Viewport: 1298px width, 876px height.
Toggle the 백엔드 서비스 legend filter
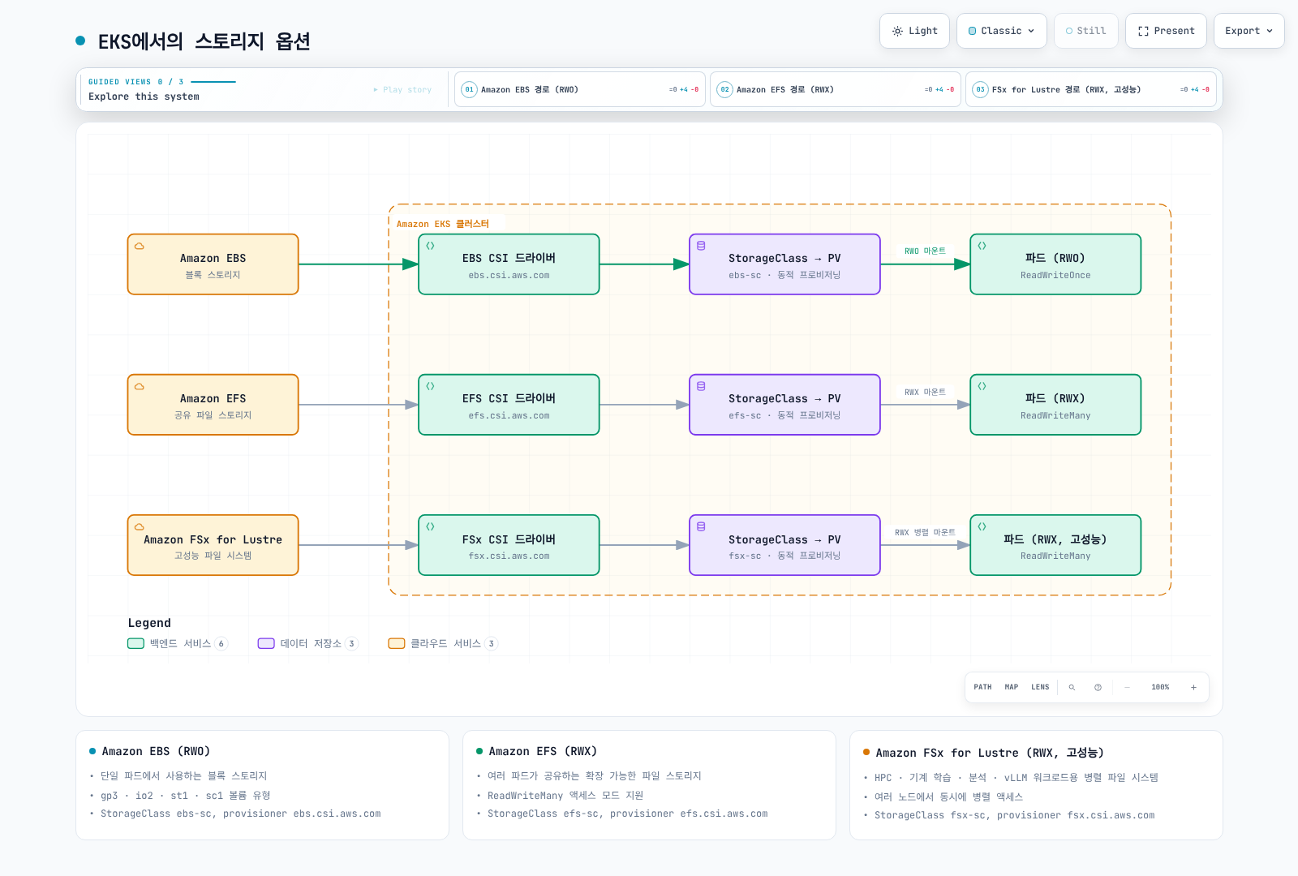click(x=178, y=643)
